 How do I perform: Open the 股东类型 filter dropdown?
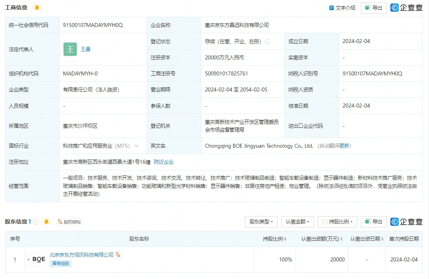261,222
